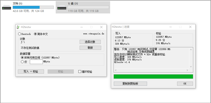Close the H2testw main window
The image size is (211, 103).
pyautogui.click(x=101, y=27)
